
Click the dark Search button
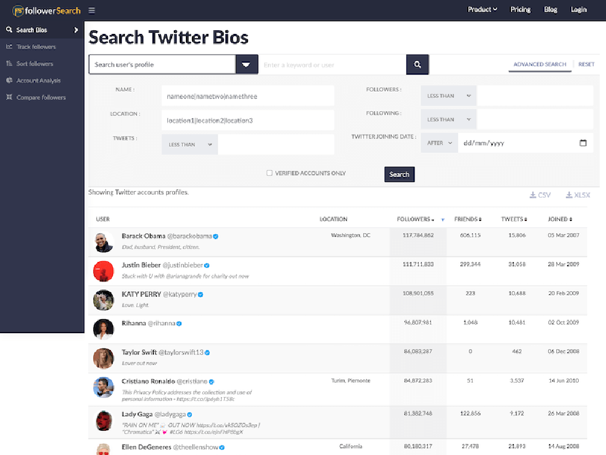pos(399,174)
